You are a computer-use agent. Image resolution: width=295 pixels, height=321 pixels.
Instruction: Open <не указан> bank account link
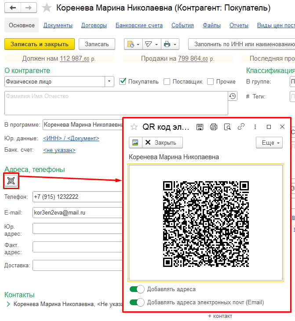click(x=59, y=150)
